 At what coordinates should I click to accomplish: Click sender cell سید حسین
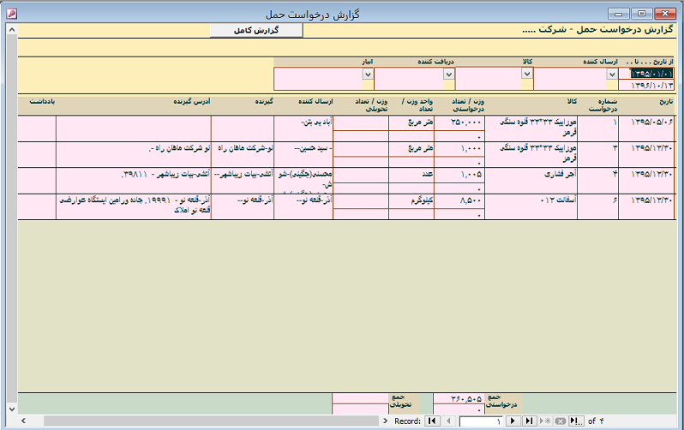click(x=303, y=154)
